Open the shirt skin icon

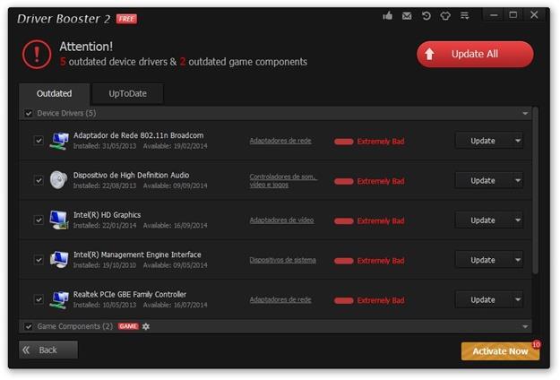(x=445, y=16)
